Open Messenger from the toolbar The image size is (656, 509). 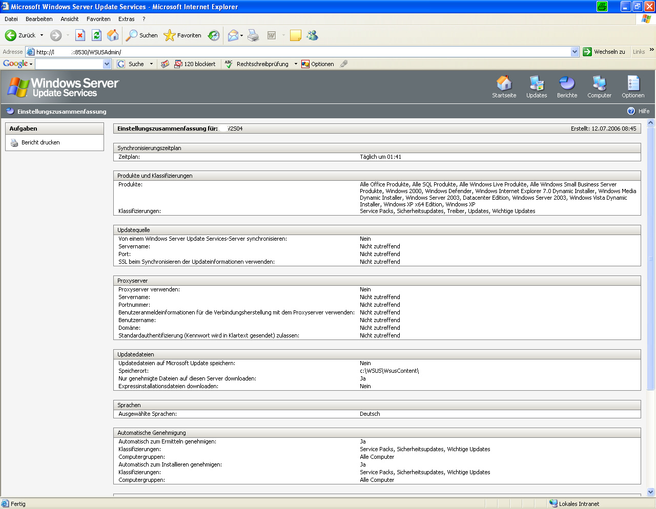pyautogui.click(x=312, y=35)
